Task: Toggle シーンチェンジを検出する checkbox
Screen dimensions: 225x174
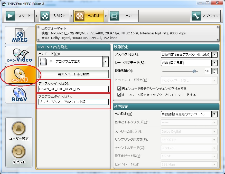Action: (119, 89)
